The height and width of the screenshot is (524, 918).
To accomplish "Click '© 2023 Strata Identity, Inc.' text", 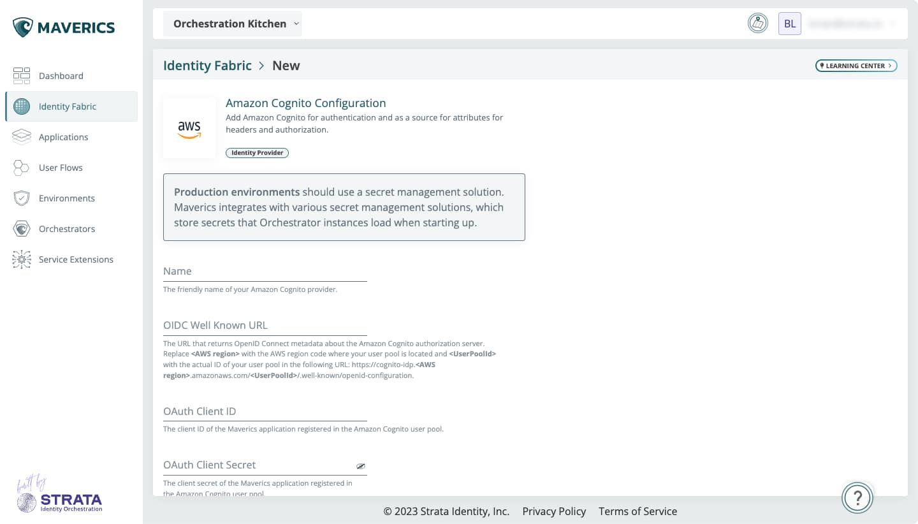I will 446,511.
